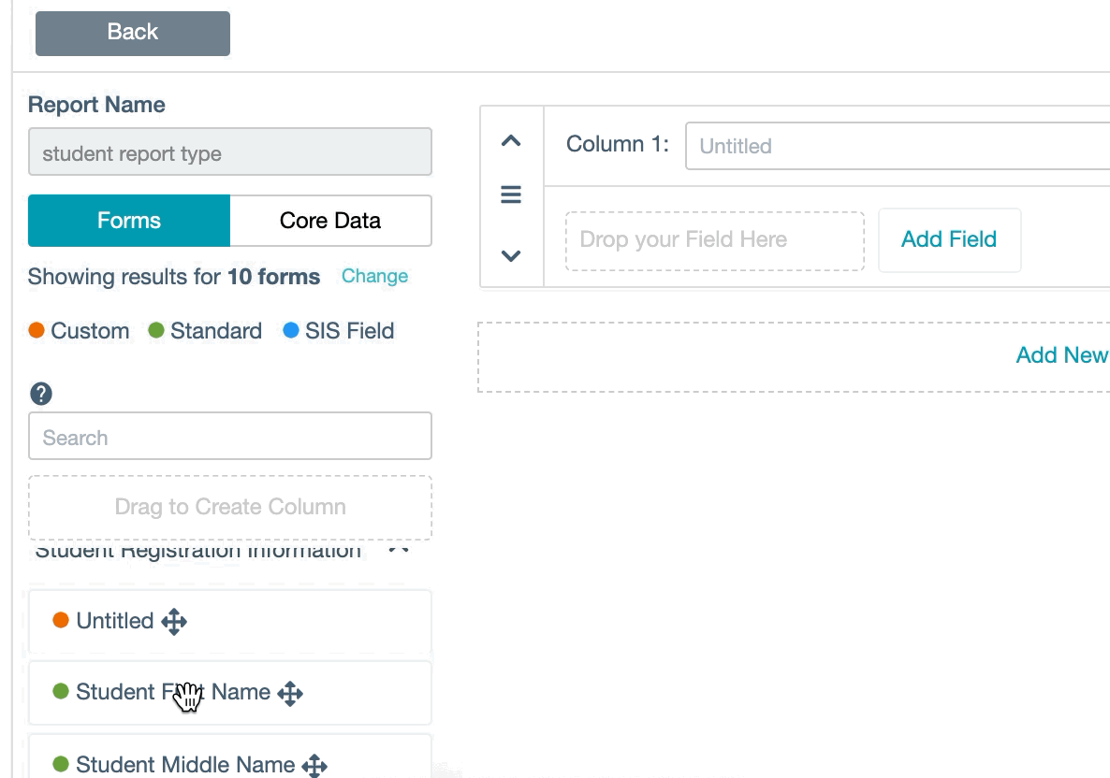Move Column 1 up with the up chevron

pos(511,141)
